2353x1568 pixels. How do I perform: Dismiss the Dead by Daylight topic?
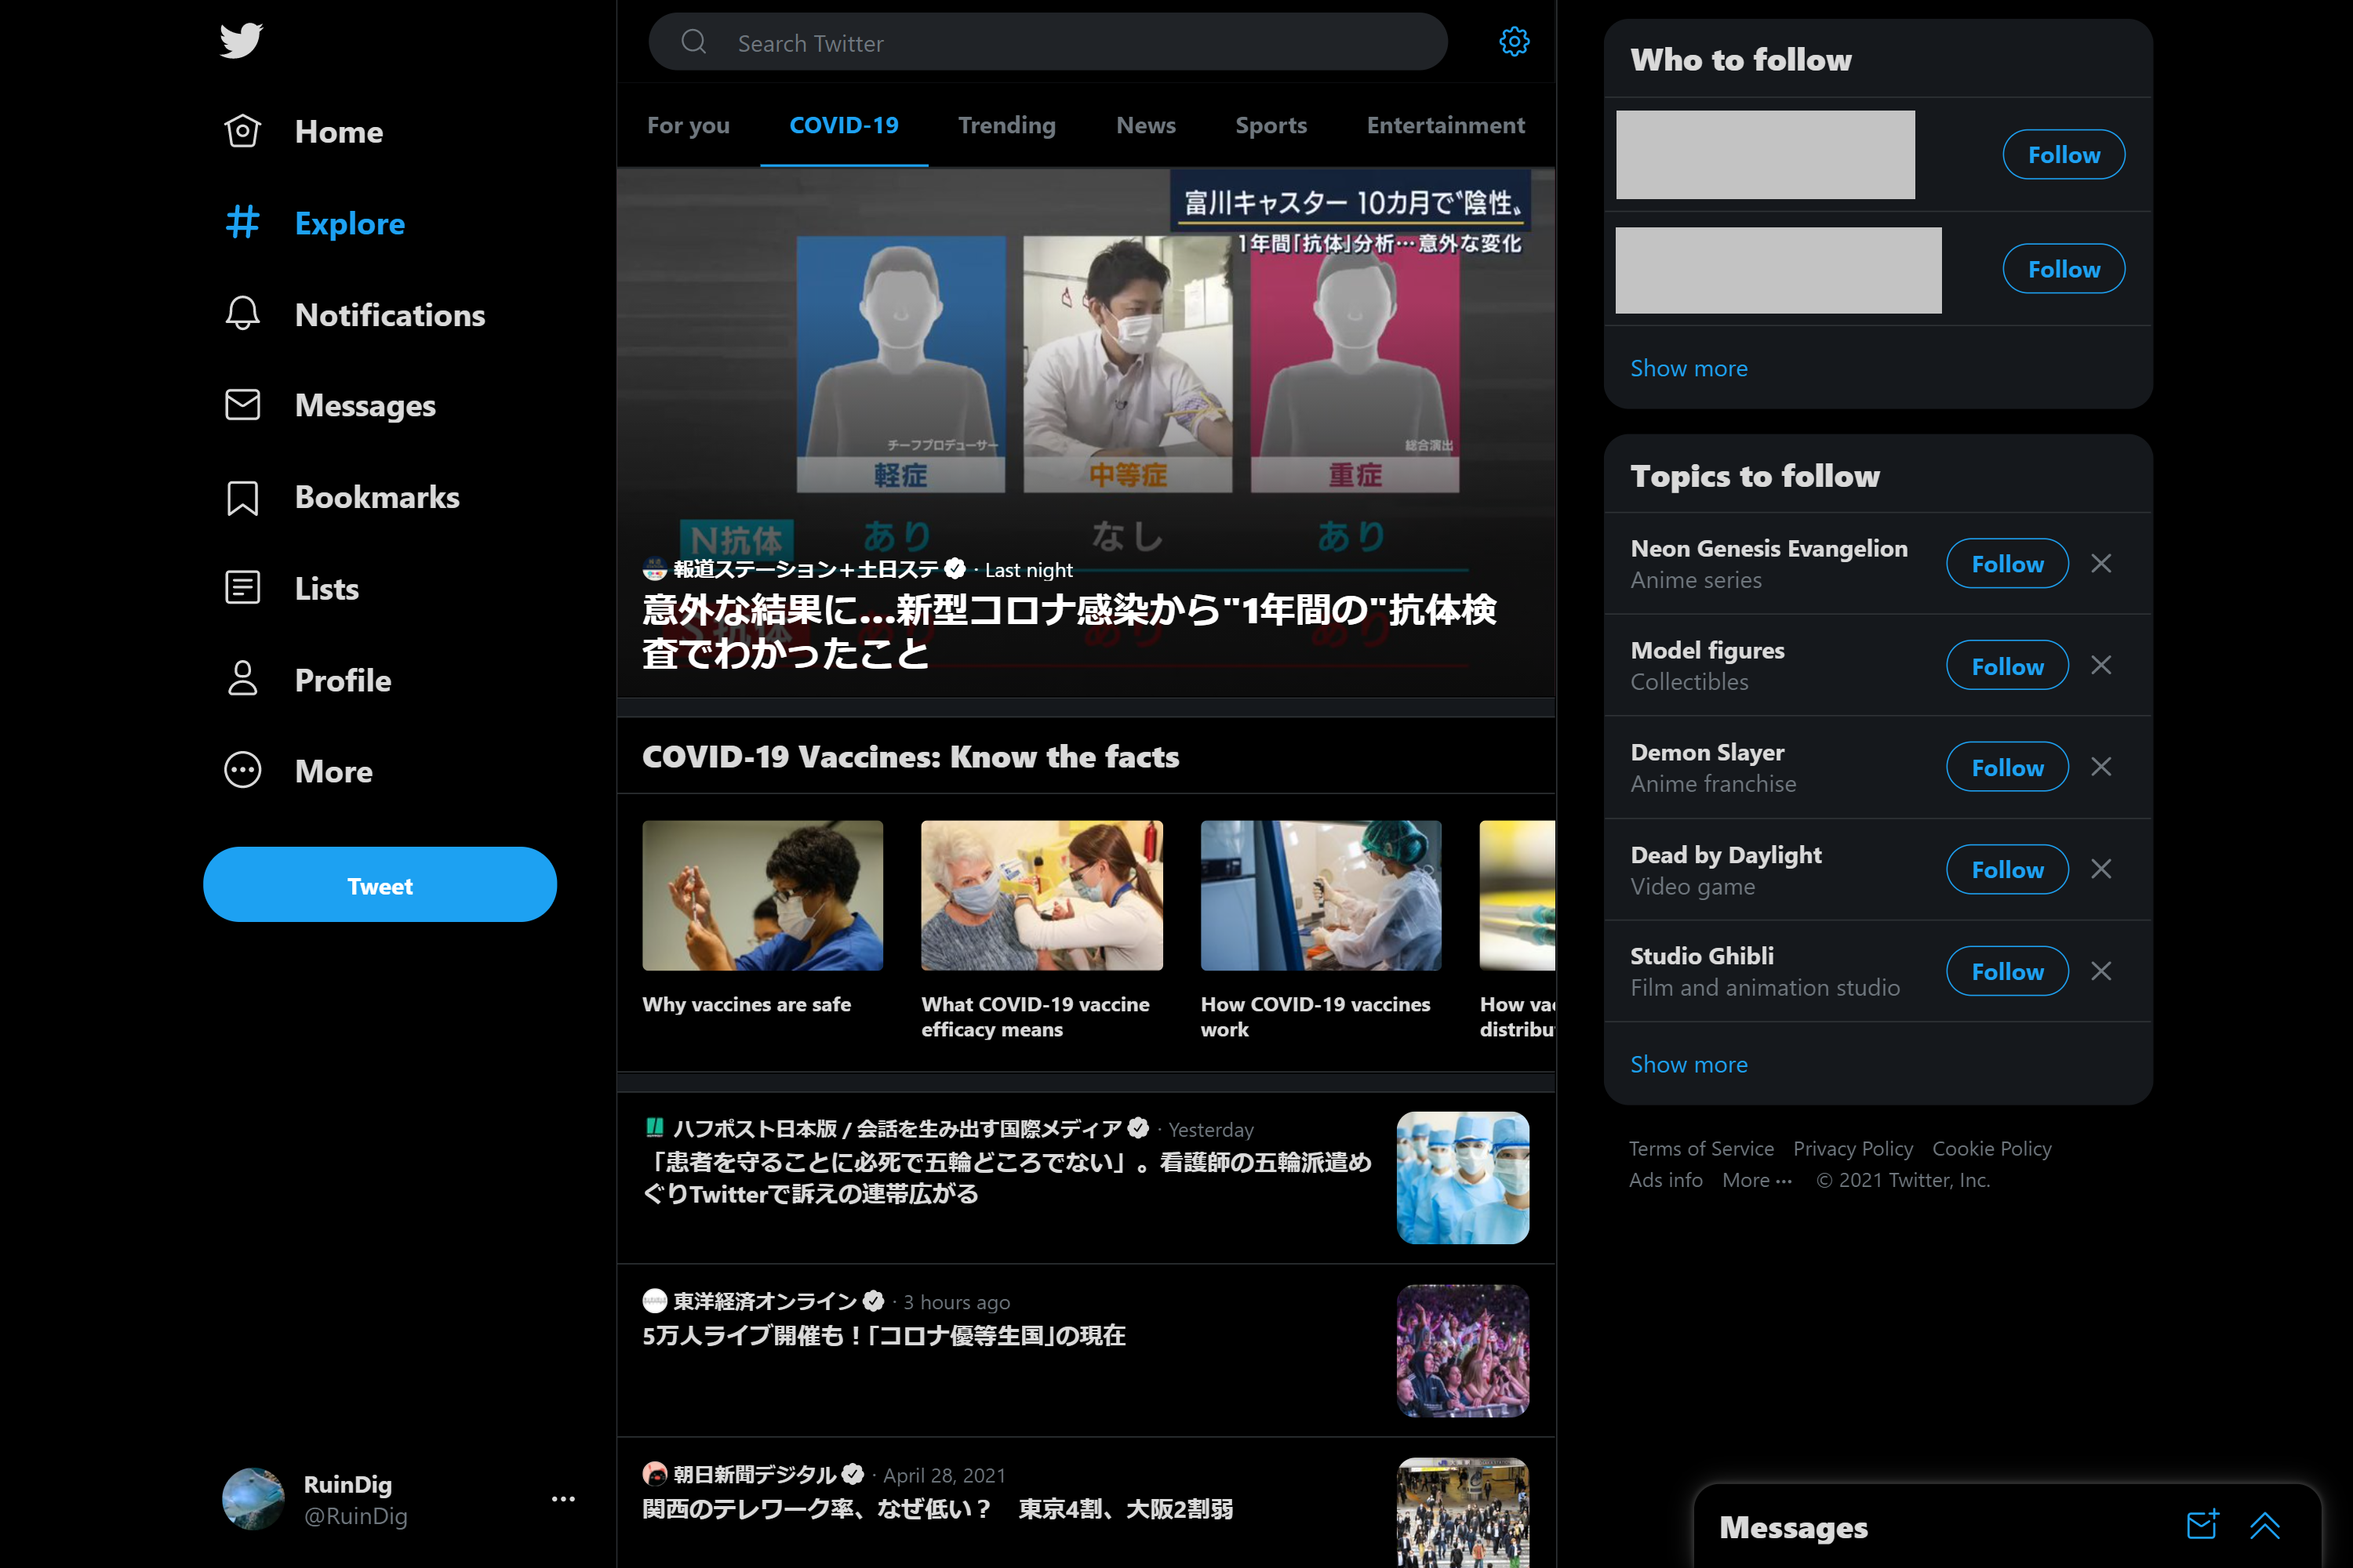click(2101, 868)
